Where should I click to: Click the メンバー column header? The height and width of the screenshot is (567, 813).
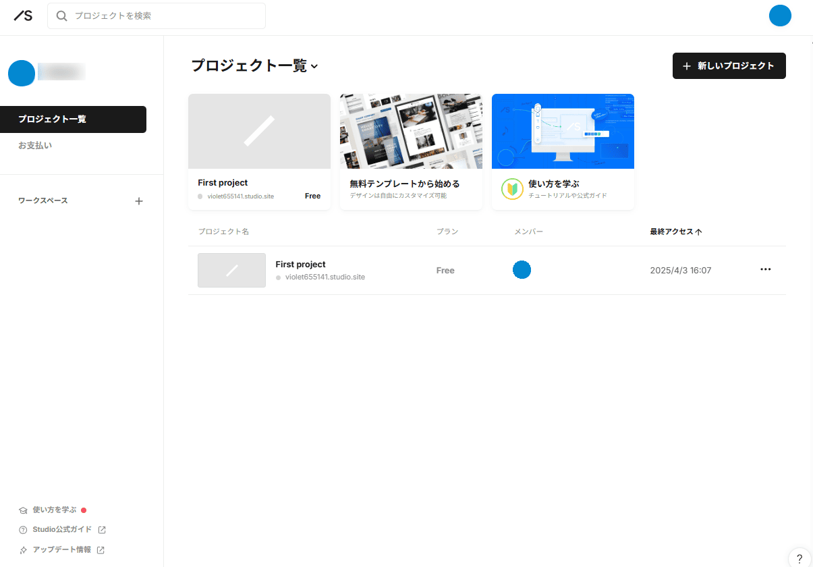click(x=528, y=232)
